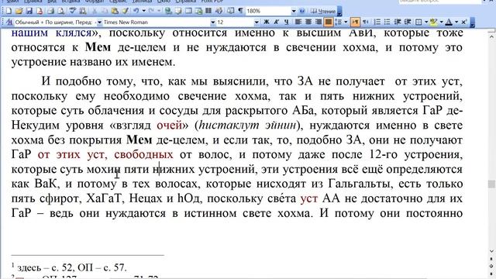Decrease the paragraph indent
This screenshot has width=496, height=279.
(x=398, y=22)
